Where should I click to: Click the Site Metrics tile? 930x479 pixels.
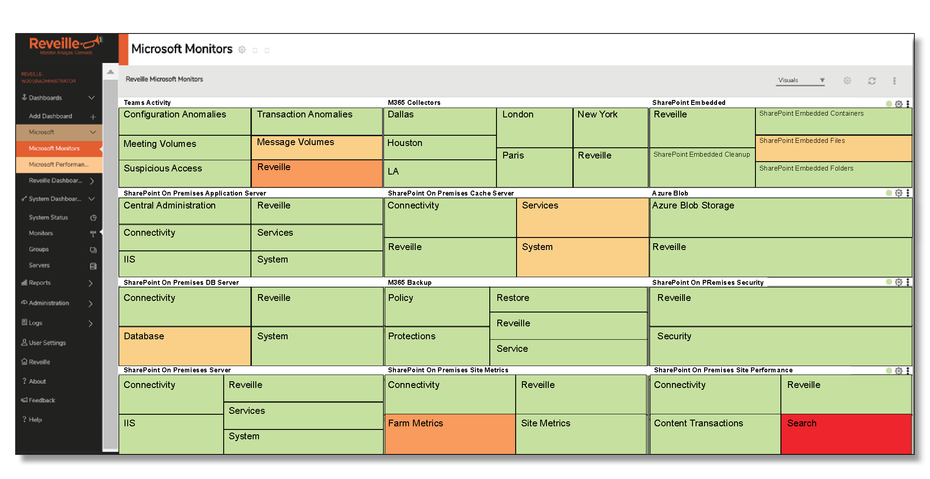tap(581, 434)
